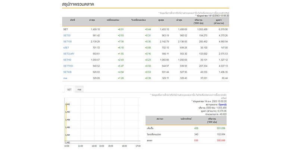Open the mai link in index table

click(65, 78)
